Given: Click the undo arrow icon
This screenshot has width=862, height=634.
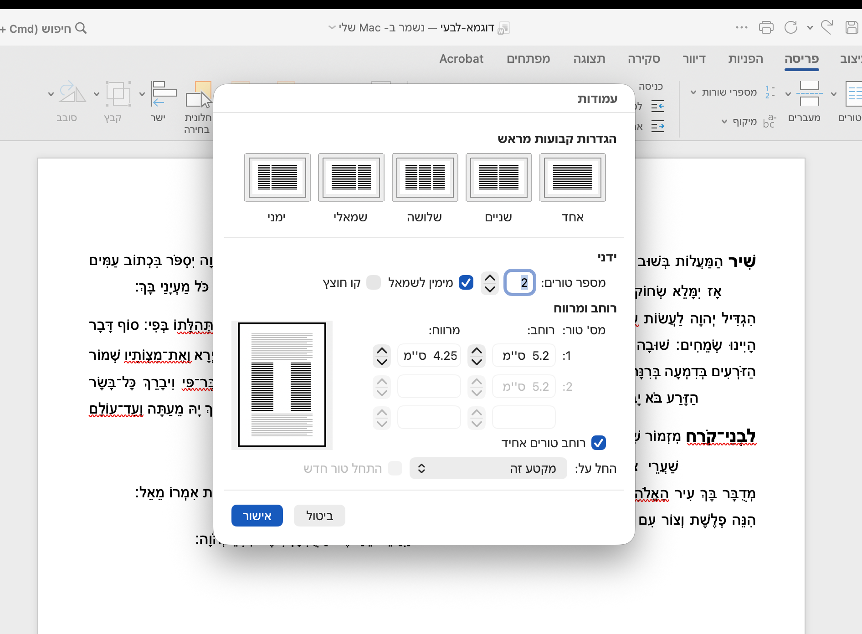Looking at the screenshot, I should click(826, 27).
